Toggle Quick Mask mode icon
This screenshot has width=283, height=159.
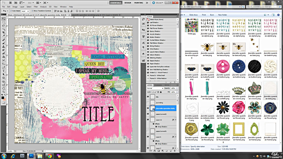point(3,103)
